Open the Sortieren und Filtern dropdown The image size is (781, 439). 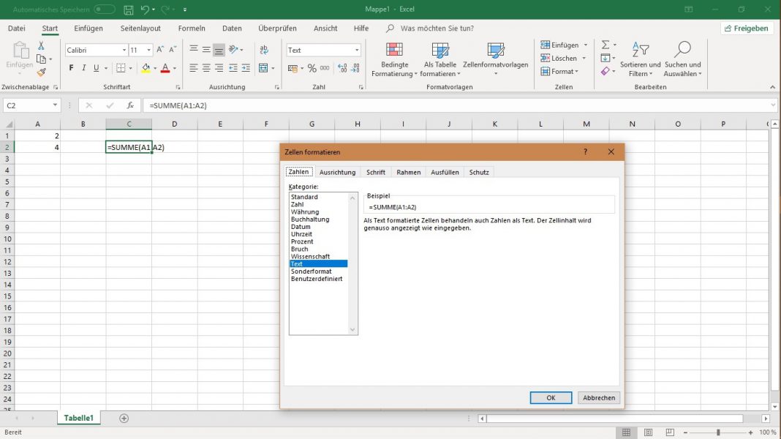[640, 62]
